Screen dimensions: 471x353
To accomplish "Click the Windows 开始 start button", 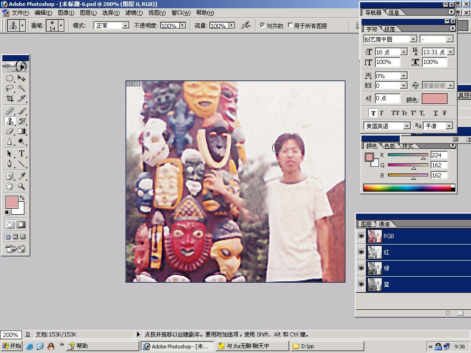I will 12,346.
